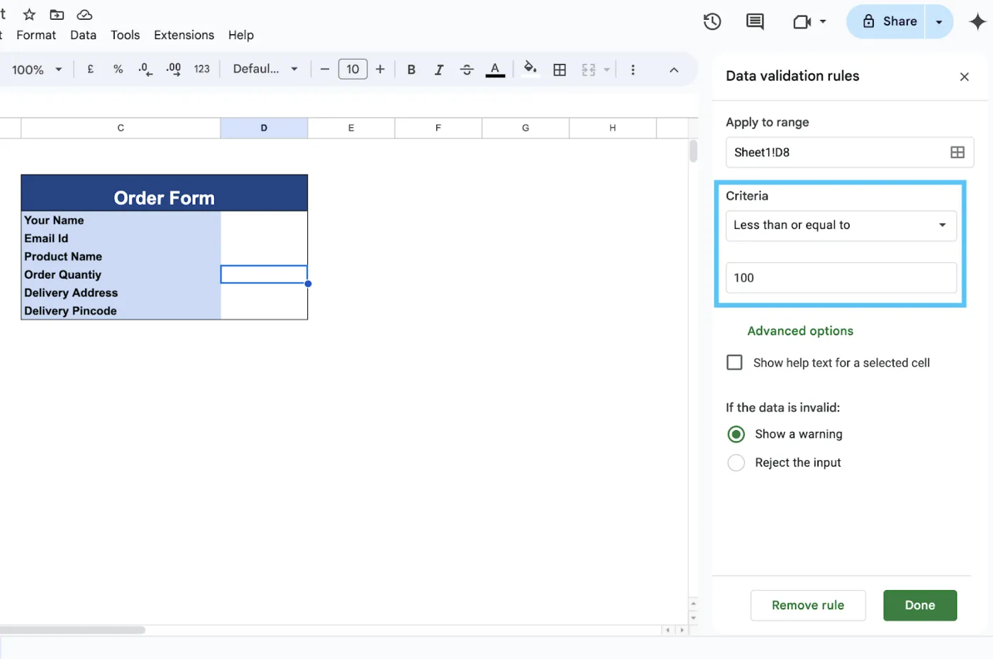993x659 pixels.
Task: Open the Data menu
Action: point(83,35)
